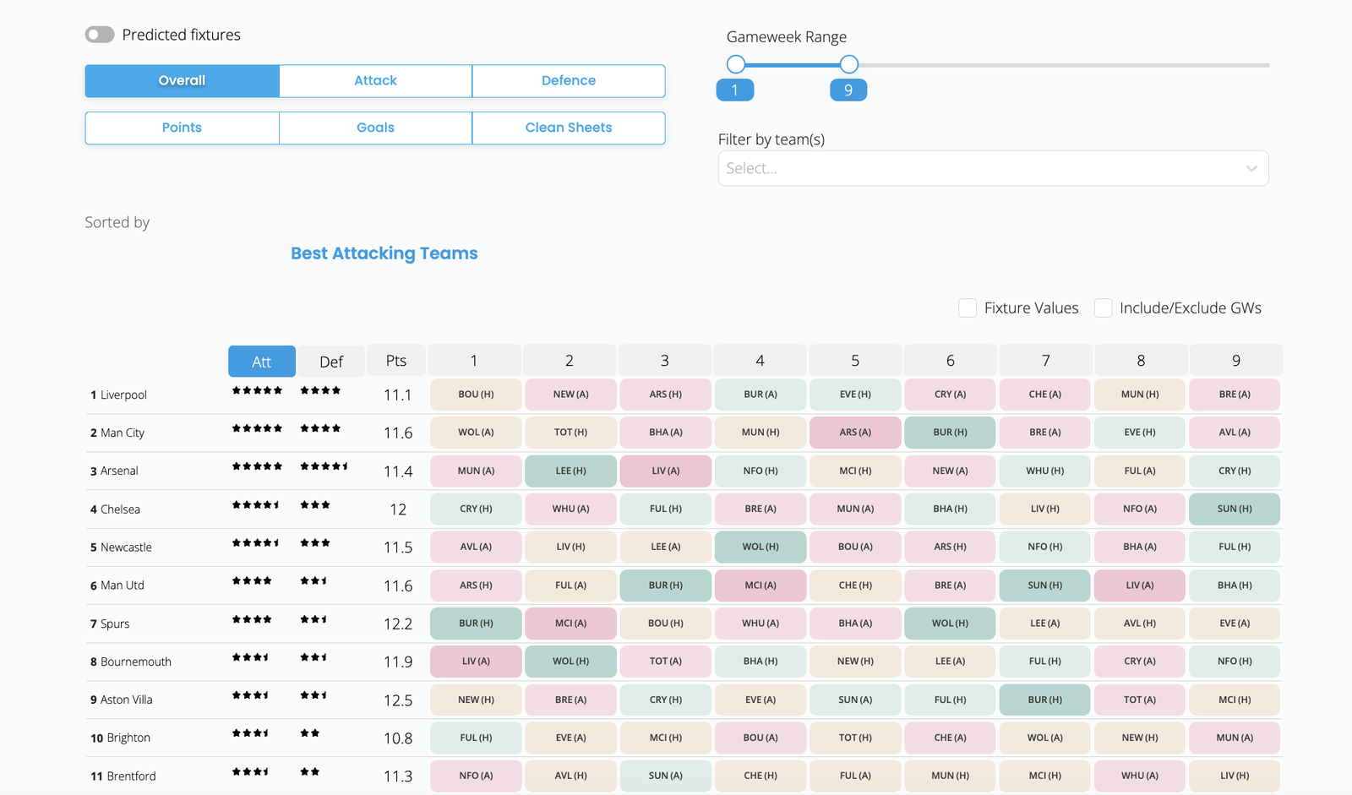This screenshot has height=795, width=1352.
Task: Click Liverpool's five-star attack rating
Action: coord(257,390)
